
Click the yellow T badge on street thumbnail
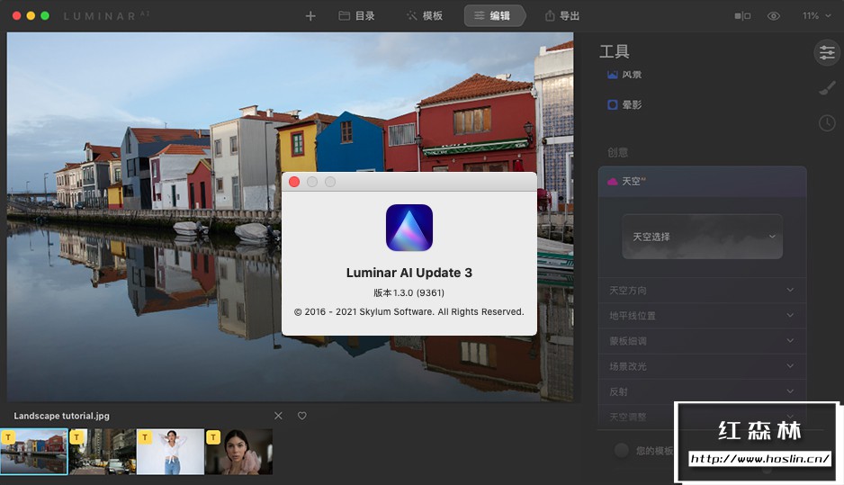(x=77, y=436)
